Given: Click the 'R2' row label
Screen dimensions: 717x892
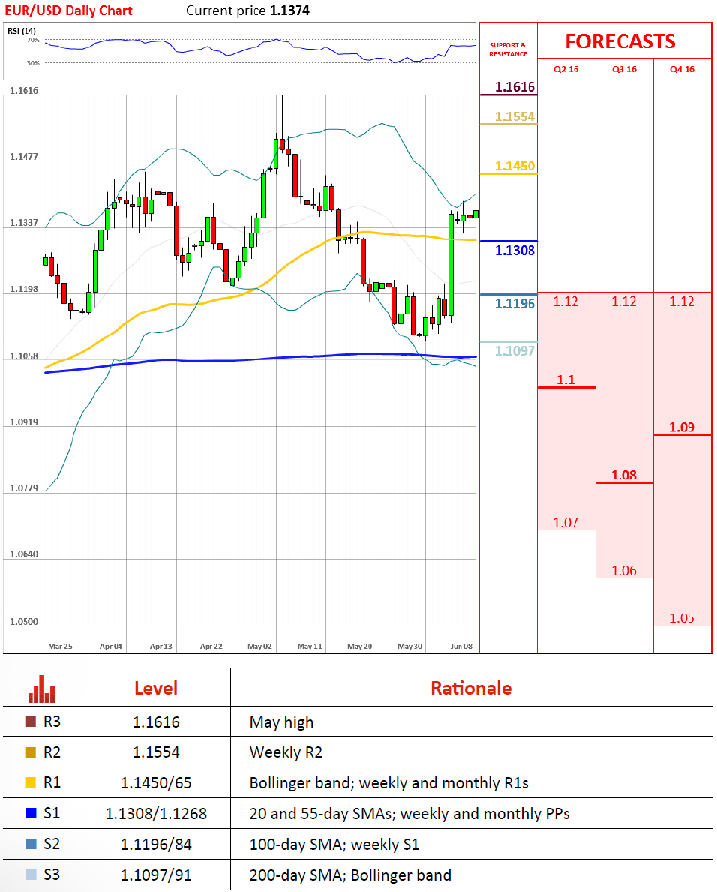Looking at the screenshot, I should 52,752.
